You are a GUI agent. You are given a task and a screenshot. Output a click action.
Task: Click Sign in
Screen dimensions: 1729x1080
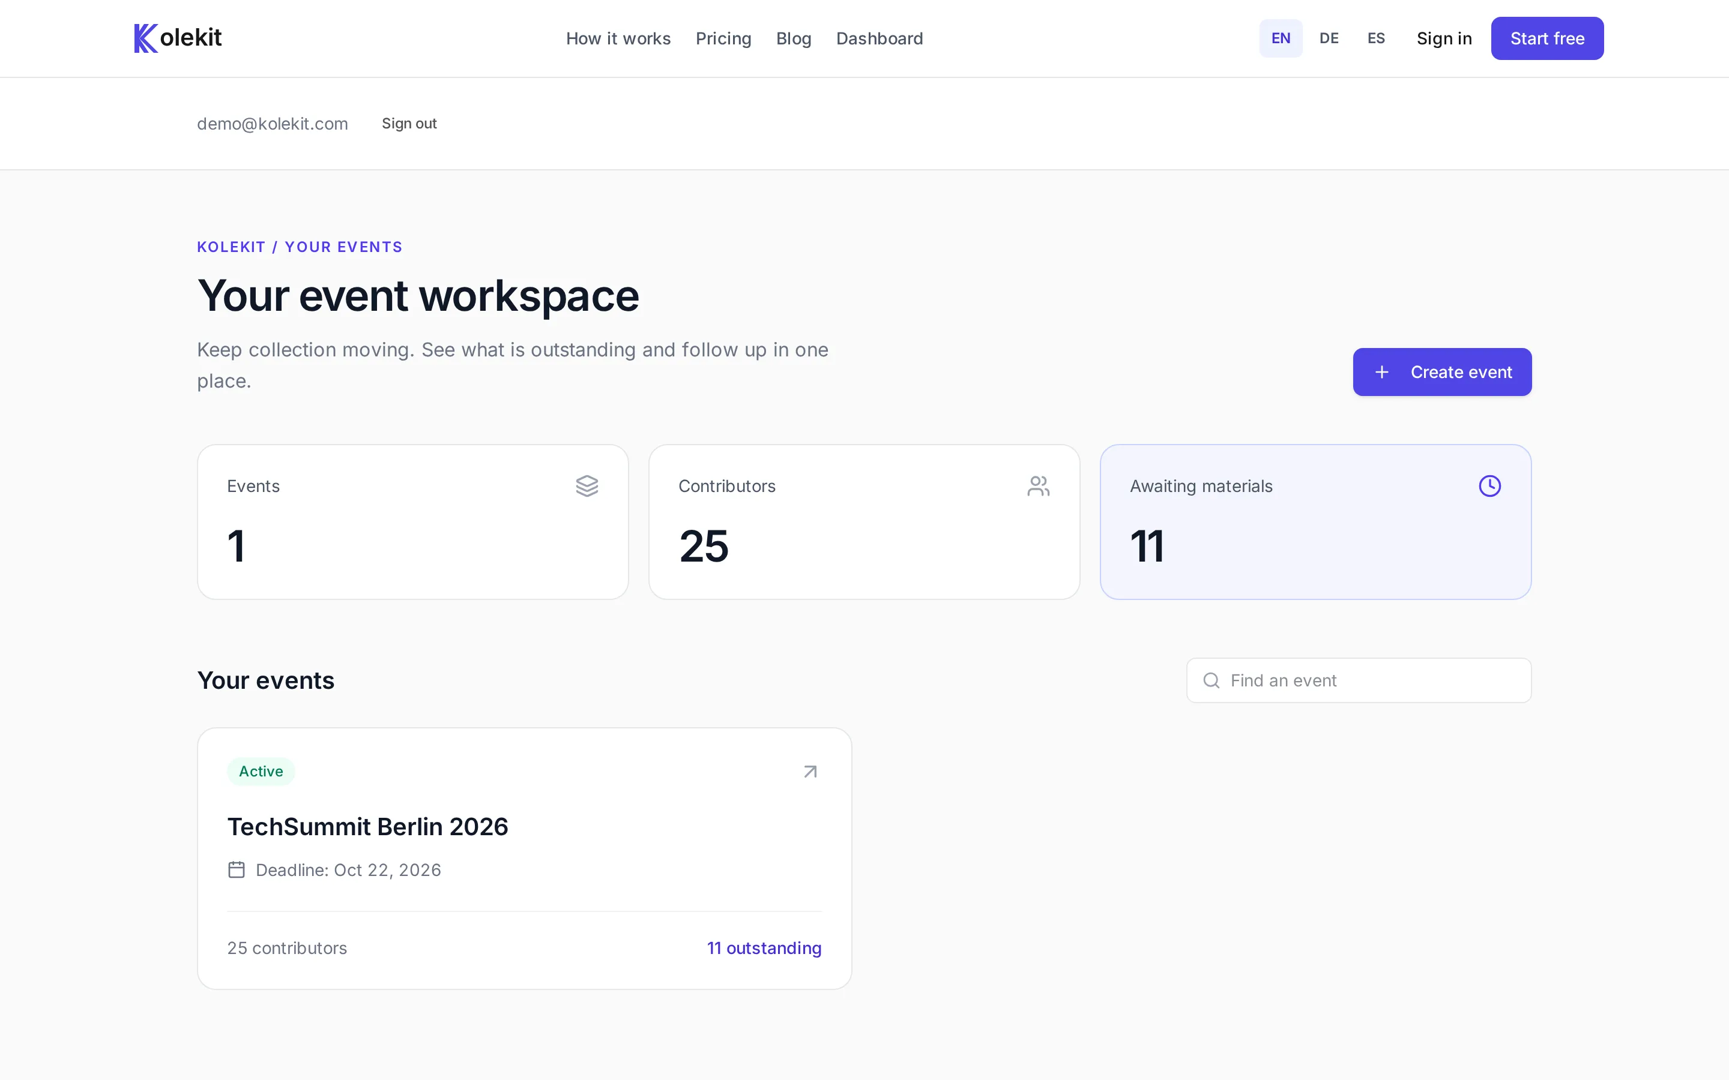click(x=1444, y=38)
